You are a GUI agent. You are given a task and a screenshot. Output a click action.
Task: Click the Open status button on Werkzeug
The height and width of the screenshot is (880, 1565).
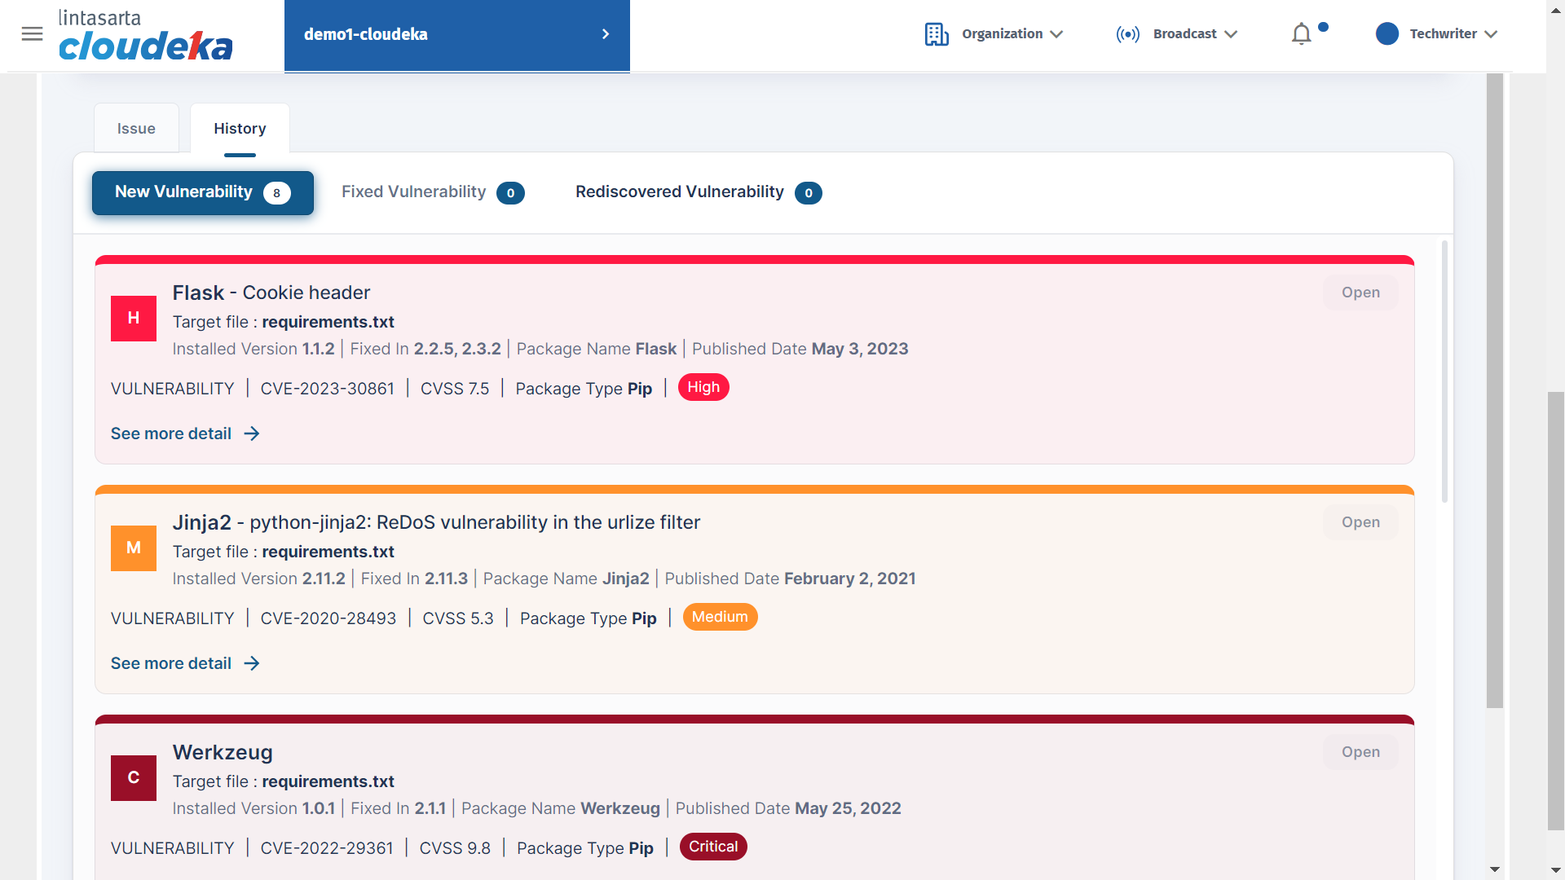tap(1360, 752)
